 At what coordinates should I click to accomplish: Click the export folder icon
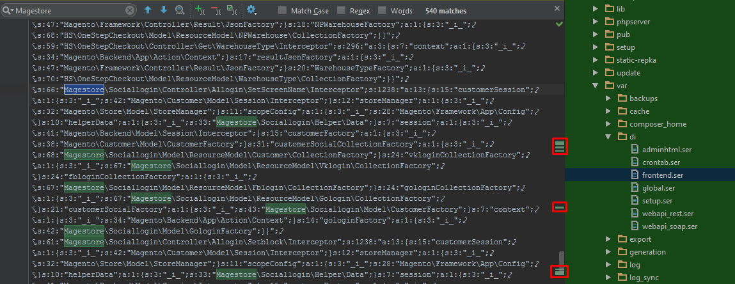[622, 239]
